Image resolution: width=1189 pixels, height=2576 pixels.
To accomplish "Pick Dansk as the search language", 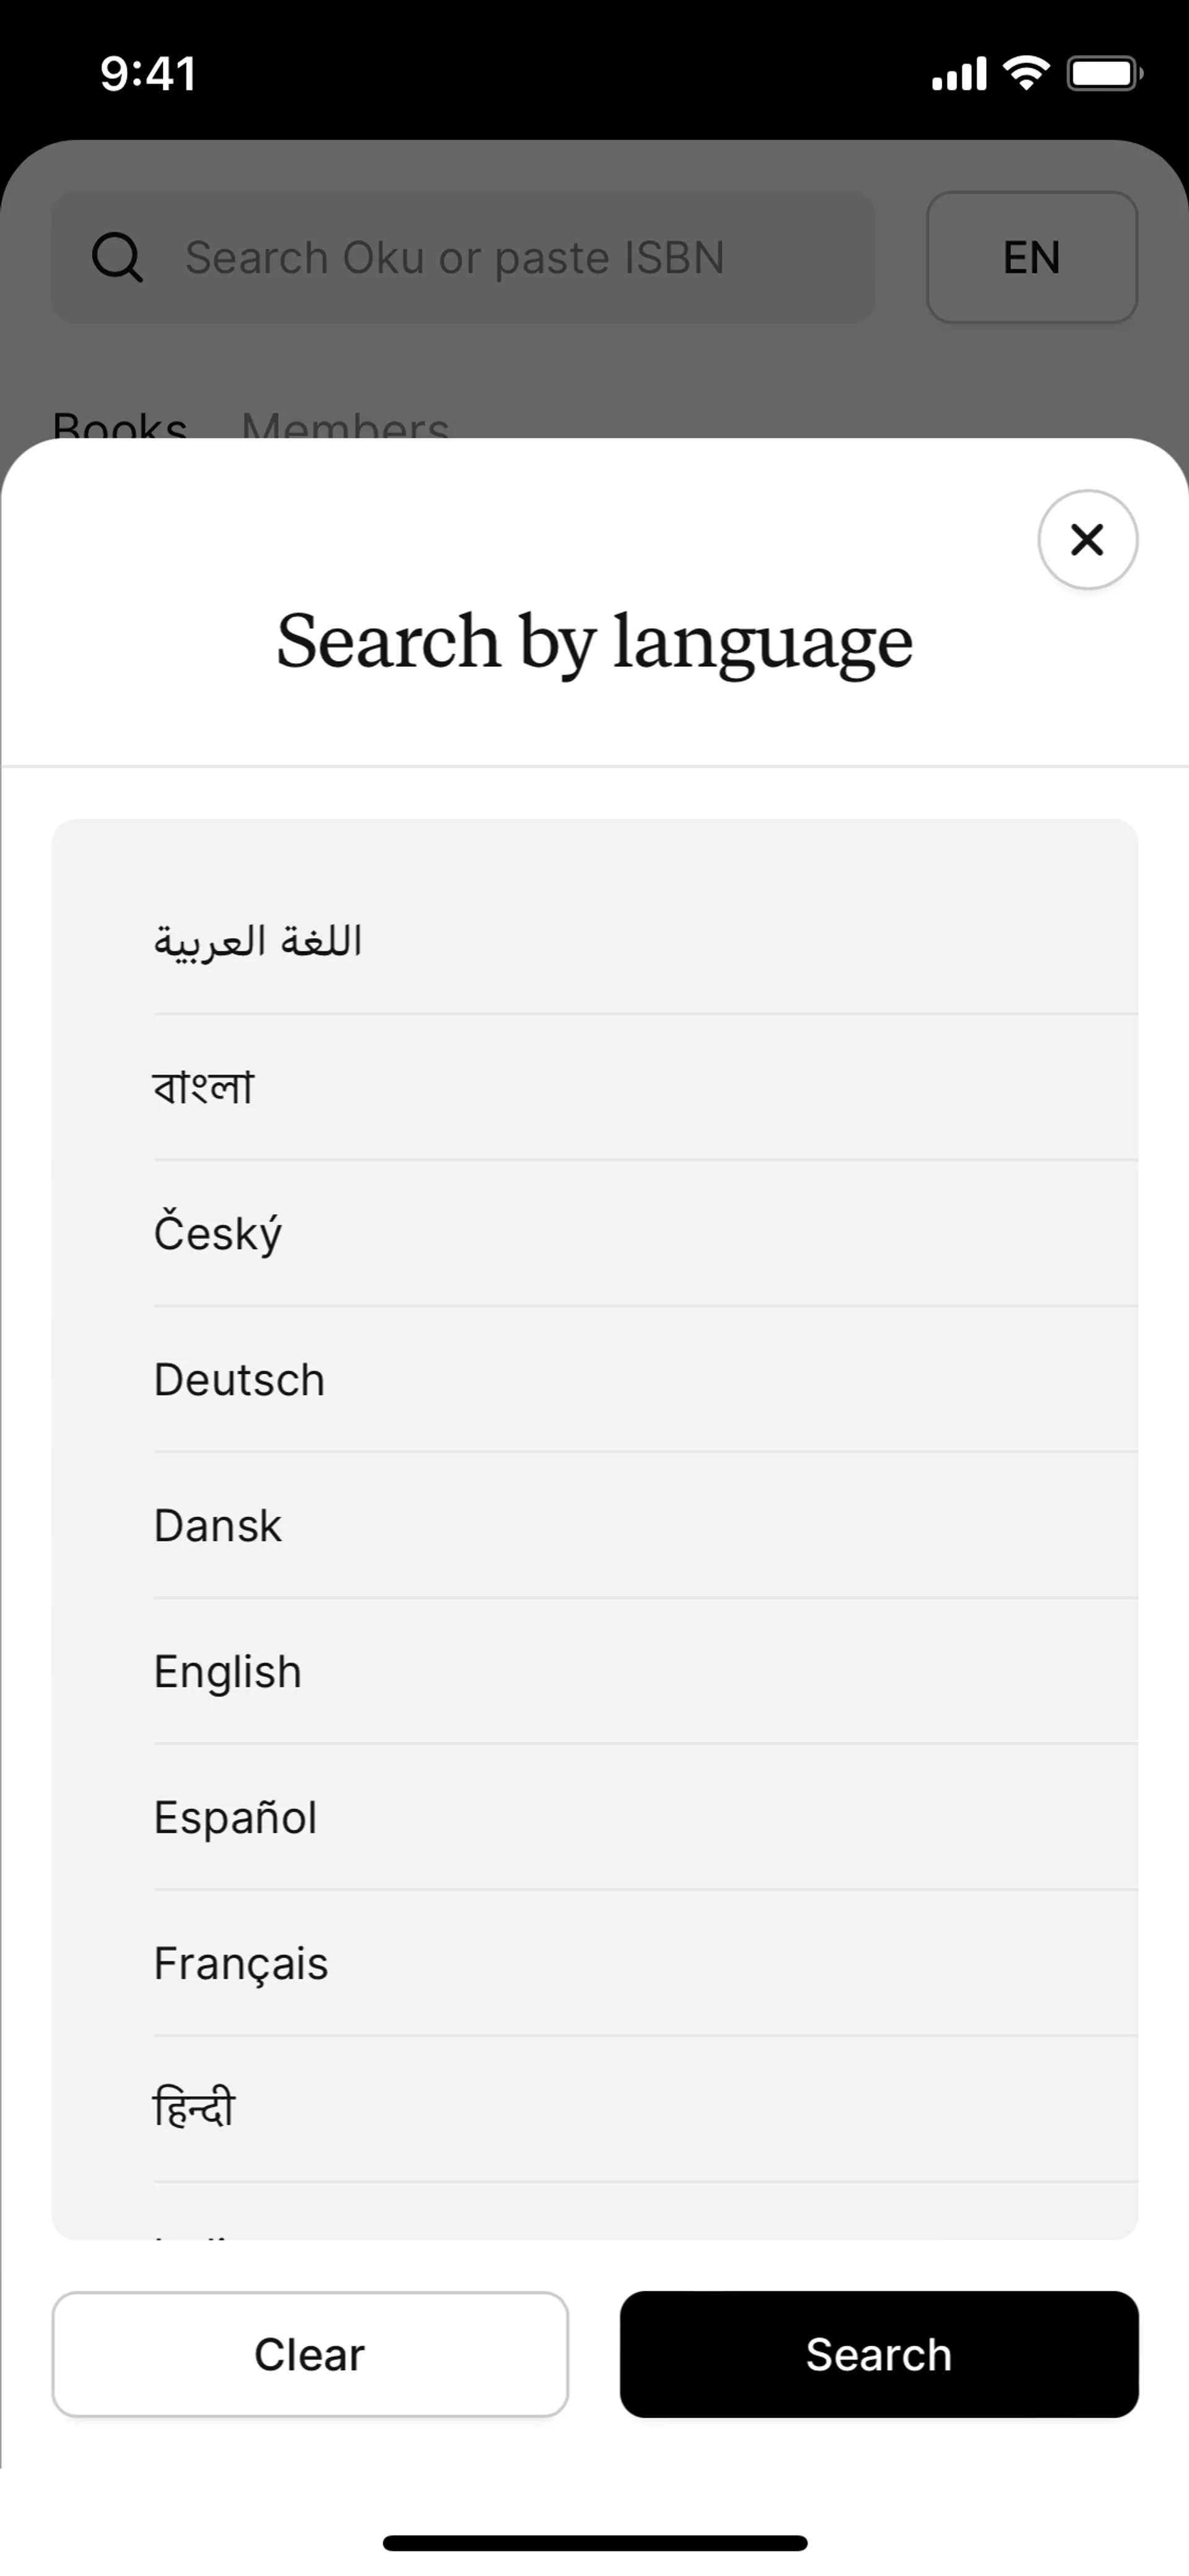I will point(218,1526).
